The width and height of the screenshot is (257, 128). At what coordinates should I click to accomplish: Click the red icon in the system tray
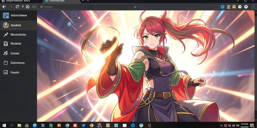point(226,125)
